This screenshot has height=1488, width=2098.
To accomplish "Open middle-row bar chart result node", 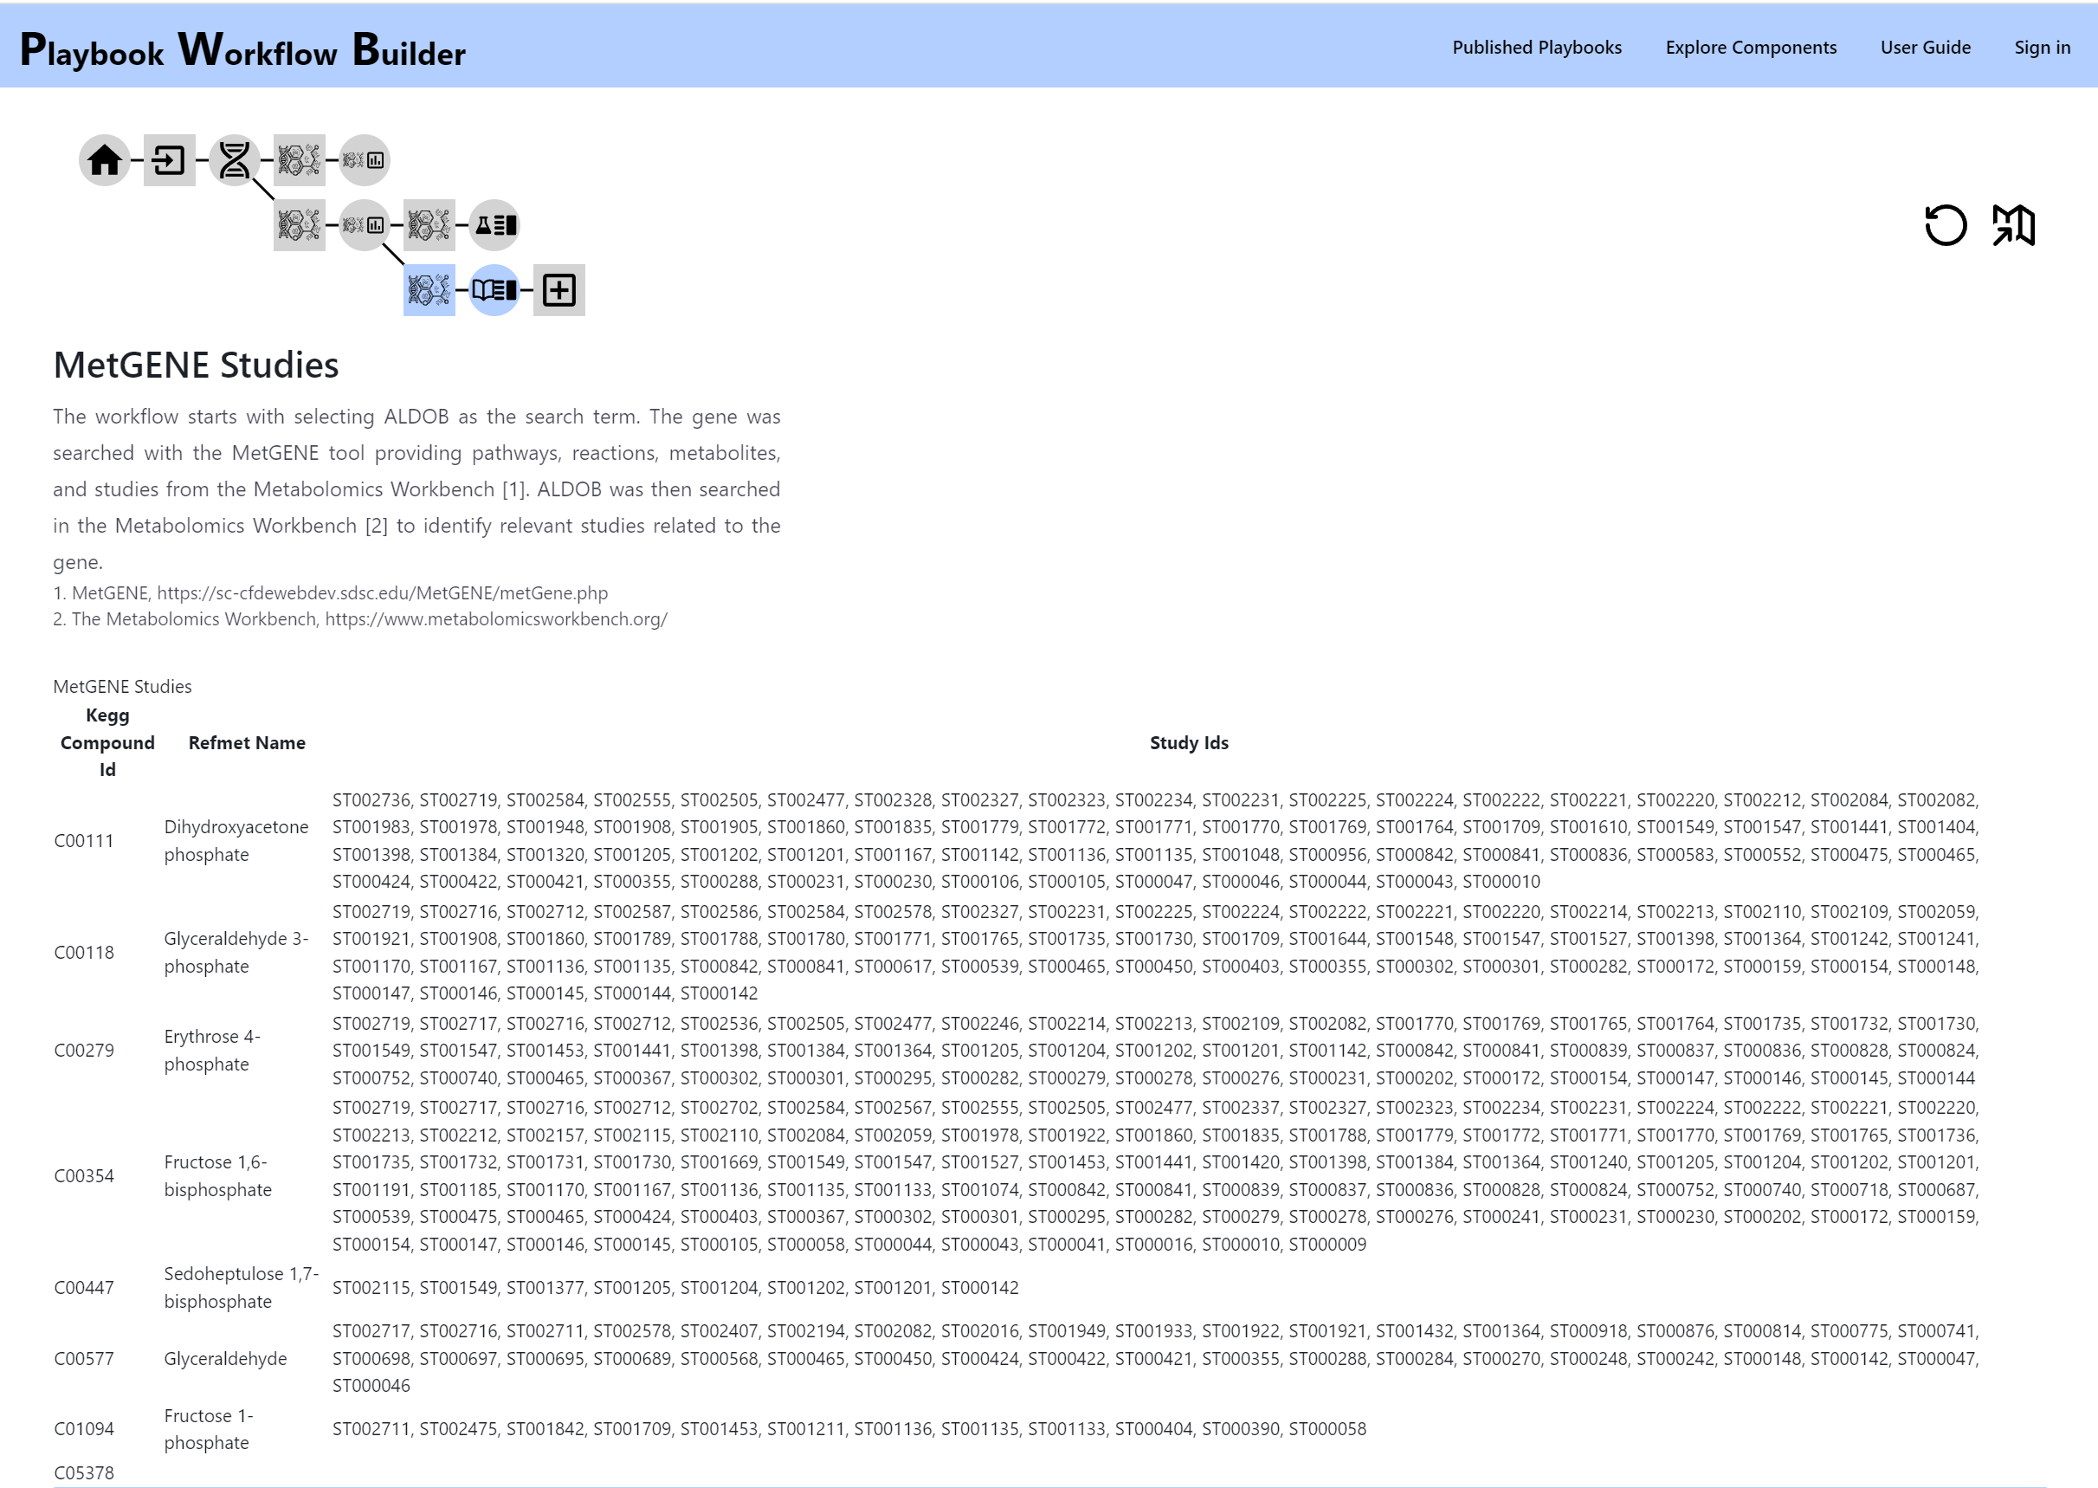I will (365, 225).
